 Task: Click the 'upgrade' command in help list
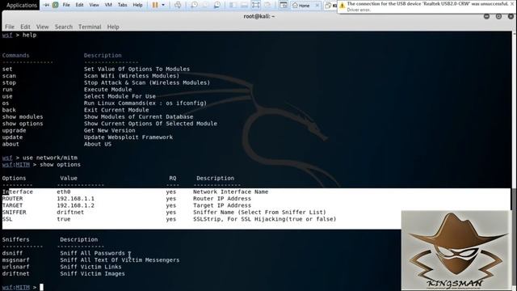coord(14,130)
